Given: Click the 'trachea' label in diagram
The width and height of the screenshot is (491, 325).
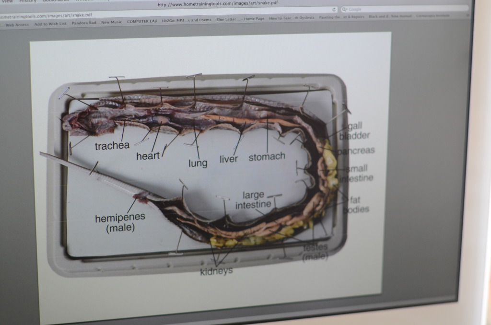Looking at the screenshot, I should point(112,146).
